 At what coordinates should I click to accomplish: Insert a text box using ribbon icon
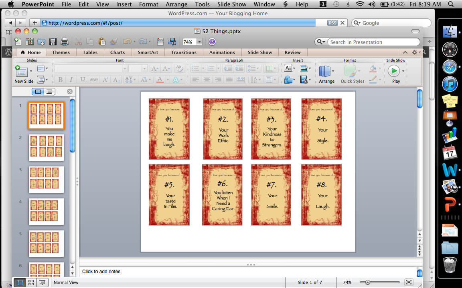tap(288, 68)
